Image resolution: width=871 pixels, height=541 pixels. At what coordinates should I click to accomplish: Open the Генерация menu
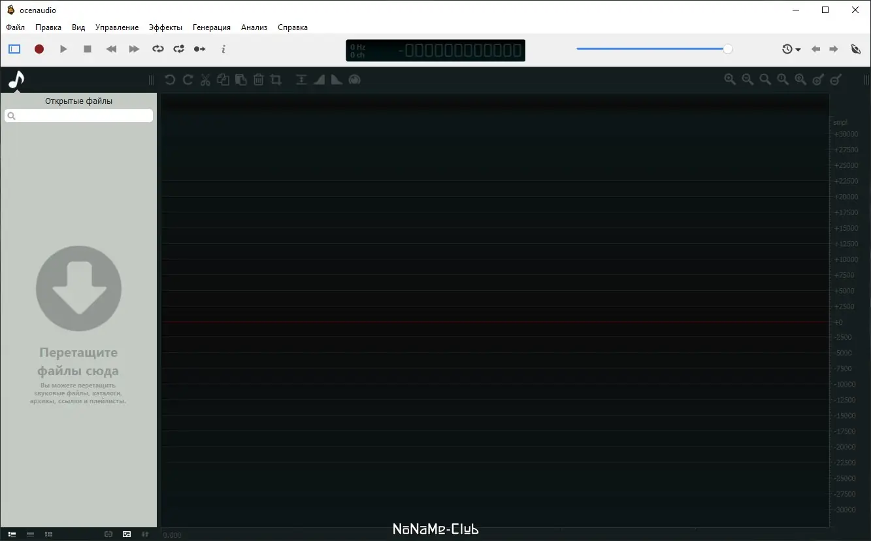[x=211, y=27]
